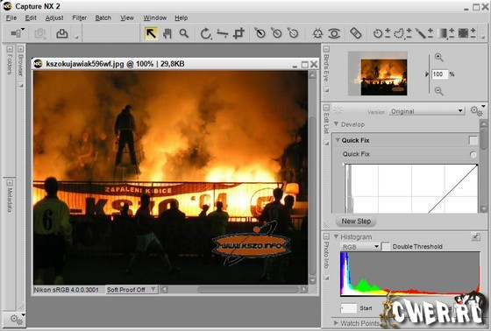
Task: Open the RGB channel dropdown
Action: click(x=360, y=247)
